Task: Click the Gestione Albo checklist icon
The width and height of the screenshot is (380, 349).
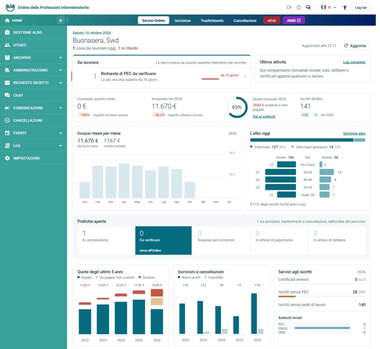Action: point(7,32)
